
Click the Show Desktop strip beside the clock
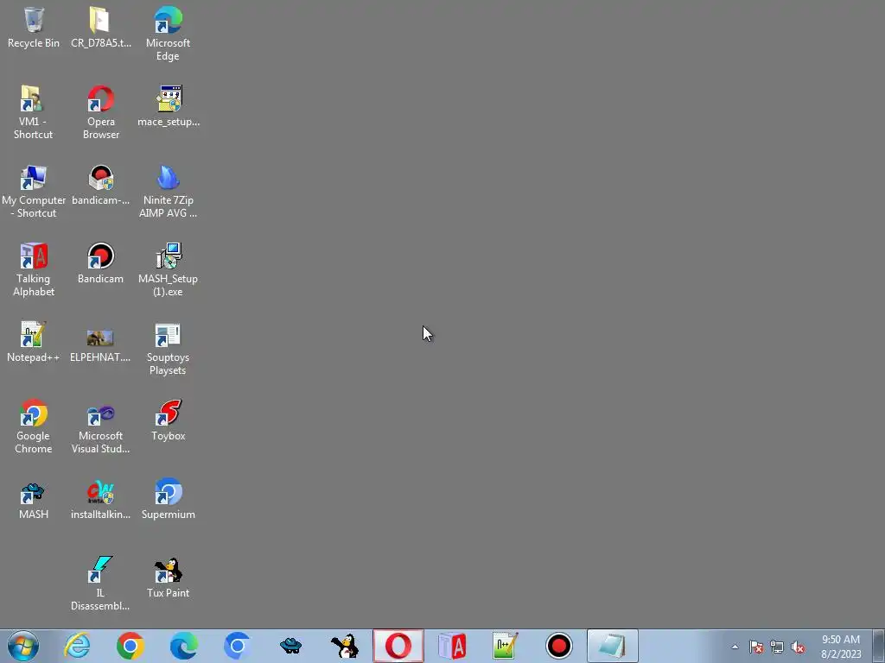(x=879, y=646)
